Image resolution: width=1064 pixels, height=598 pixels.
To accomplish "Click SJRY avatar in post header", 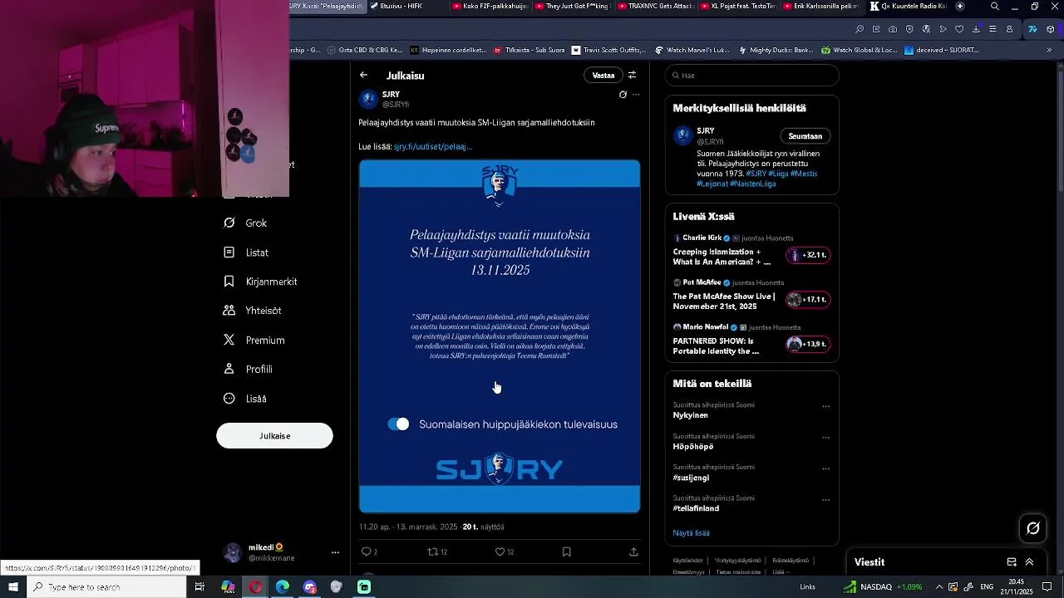I will pos(369,99).
